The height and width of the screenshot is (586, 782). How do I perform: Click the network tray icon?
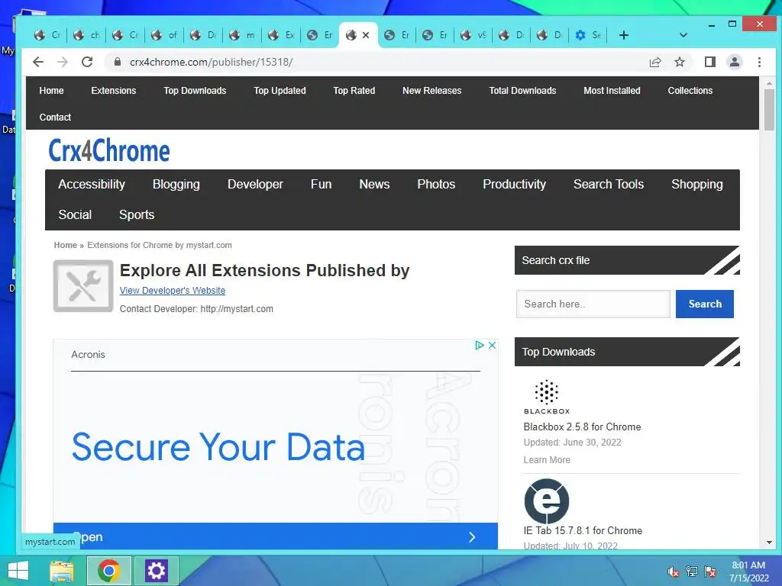point(691,572)
